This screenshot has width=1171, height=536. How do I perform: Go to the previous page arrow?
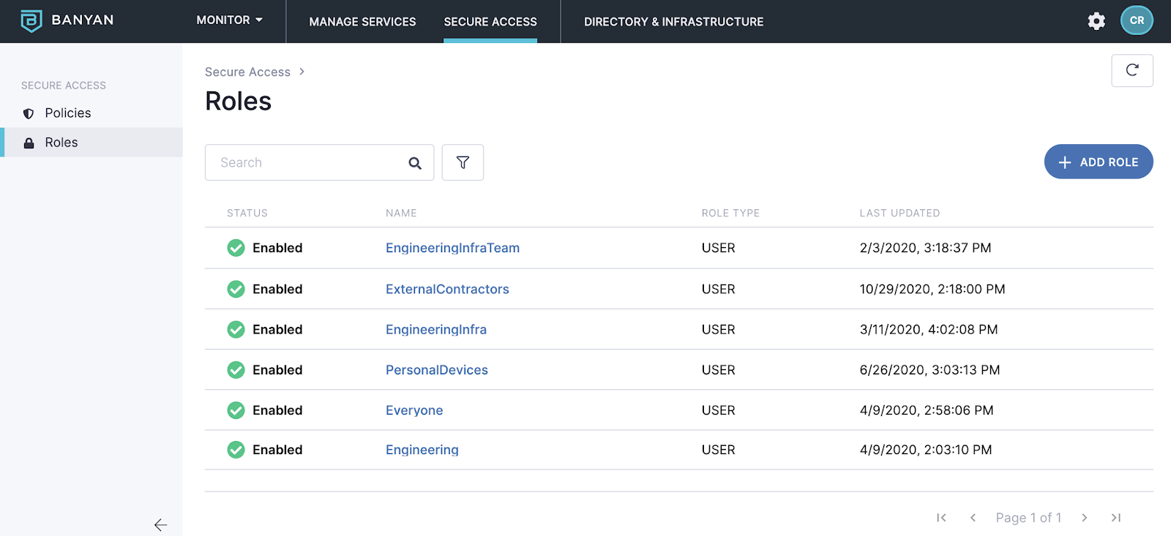coord(973,518)
